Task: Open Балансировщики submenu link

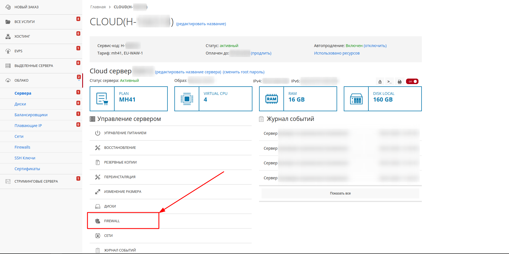Action: (31, 115)
